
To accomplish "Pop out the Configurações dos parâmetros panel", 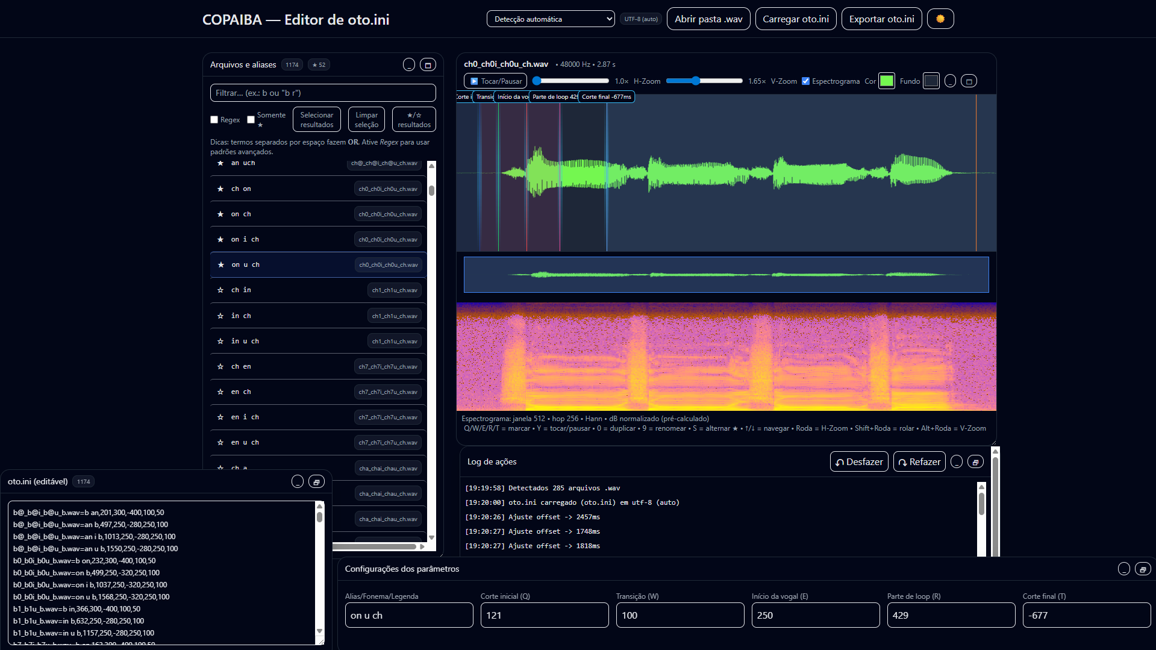I will click(1143, 569).
